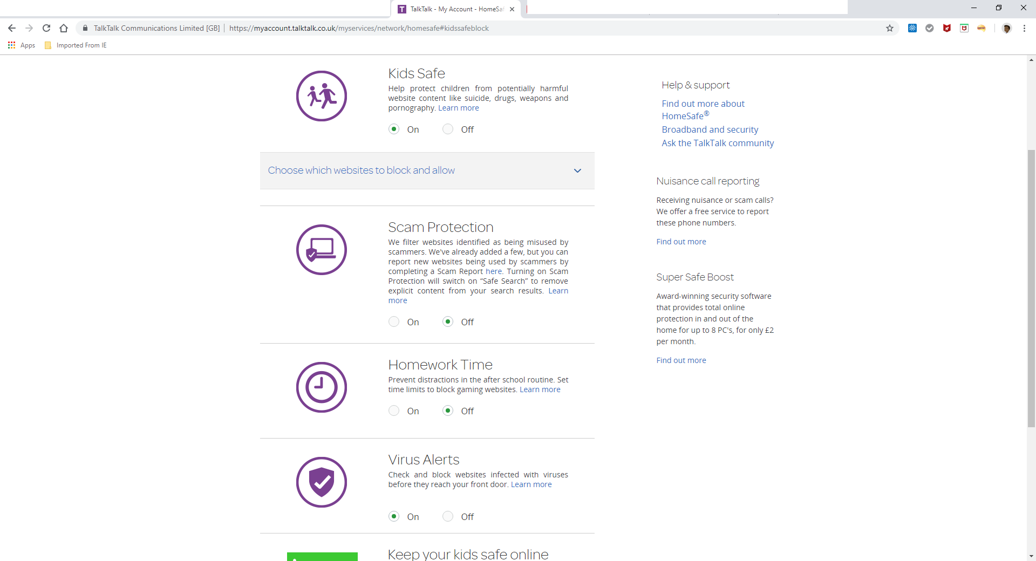Bookmark this page with the star icon

click(x=890, y=28)
